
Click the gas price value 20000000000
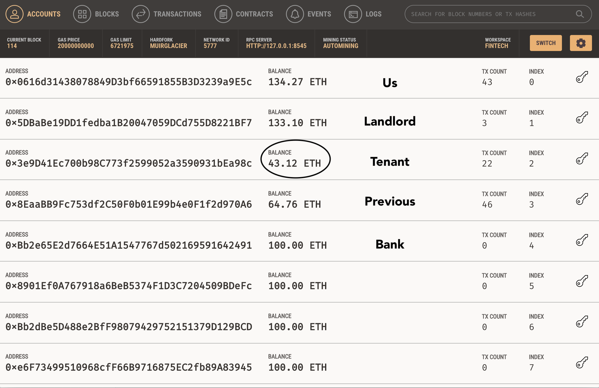[76, 46]
